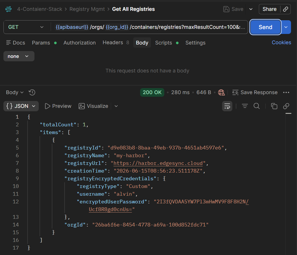This screenshot has width=297, height=255.
Task: Click the Save Response example icon
Action: tap(235, 92)
